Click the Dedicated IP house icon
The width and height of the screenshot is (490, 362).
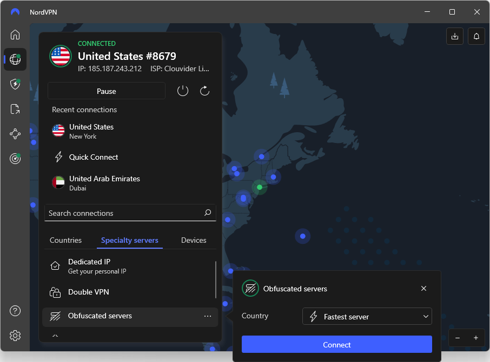click(55, 265)
